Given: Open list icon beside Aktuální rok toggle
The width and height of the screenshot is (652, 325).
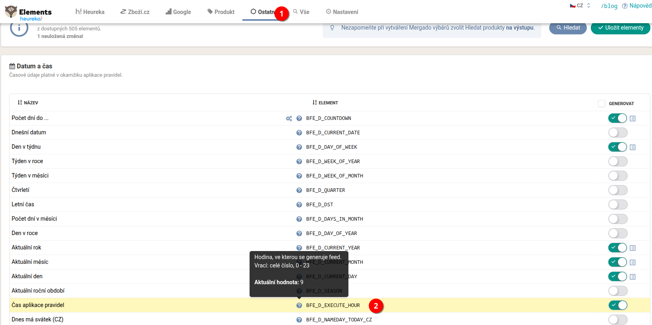Looking at the screenshot, I should 632,248.
